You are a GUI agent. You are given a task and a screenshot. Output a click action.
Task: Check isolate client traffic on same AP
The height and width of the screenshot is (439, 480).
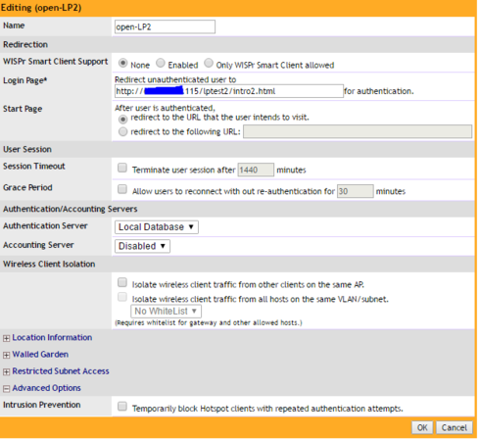coord(122,282)
